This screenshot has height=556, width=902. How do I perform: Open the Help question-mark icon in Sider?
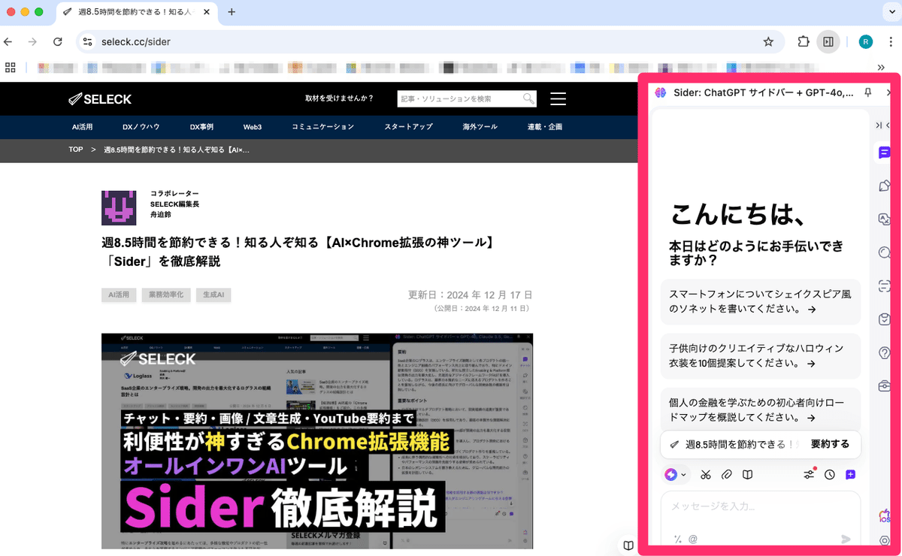click(885, 352)
